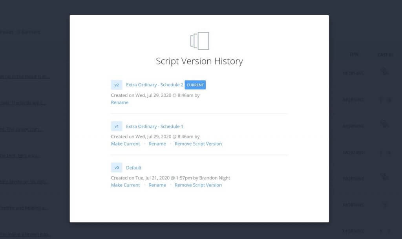Click the CAST ID column header
This screenshot has height=239, width=402.
pos(385,55)
